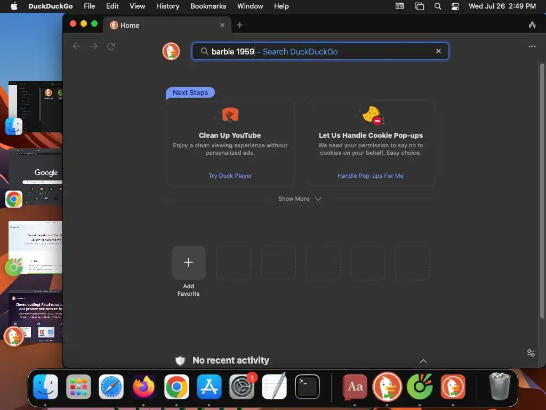Go back with the left arrow button

tap(77, 46)
